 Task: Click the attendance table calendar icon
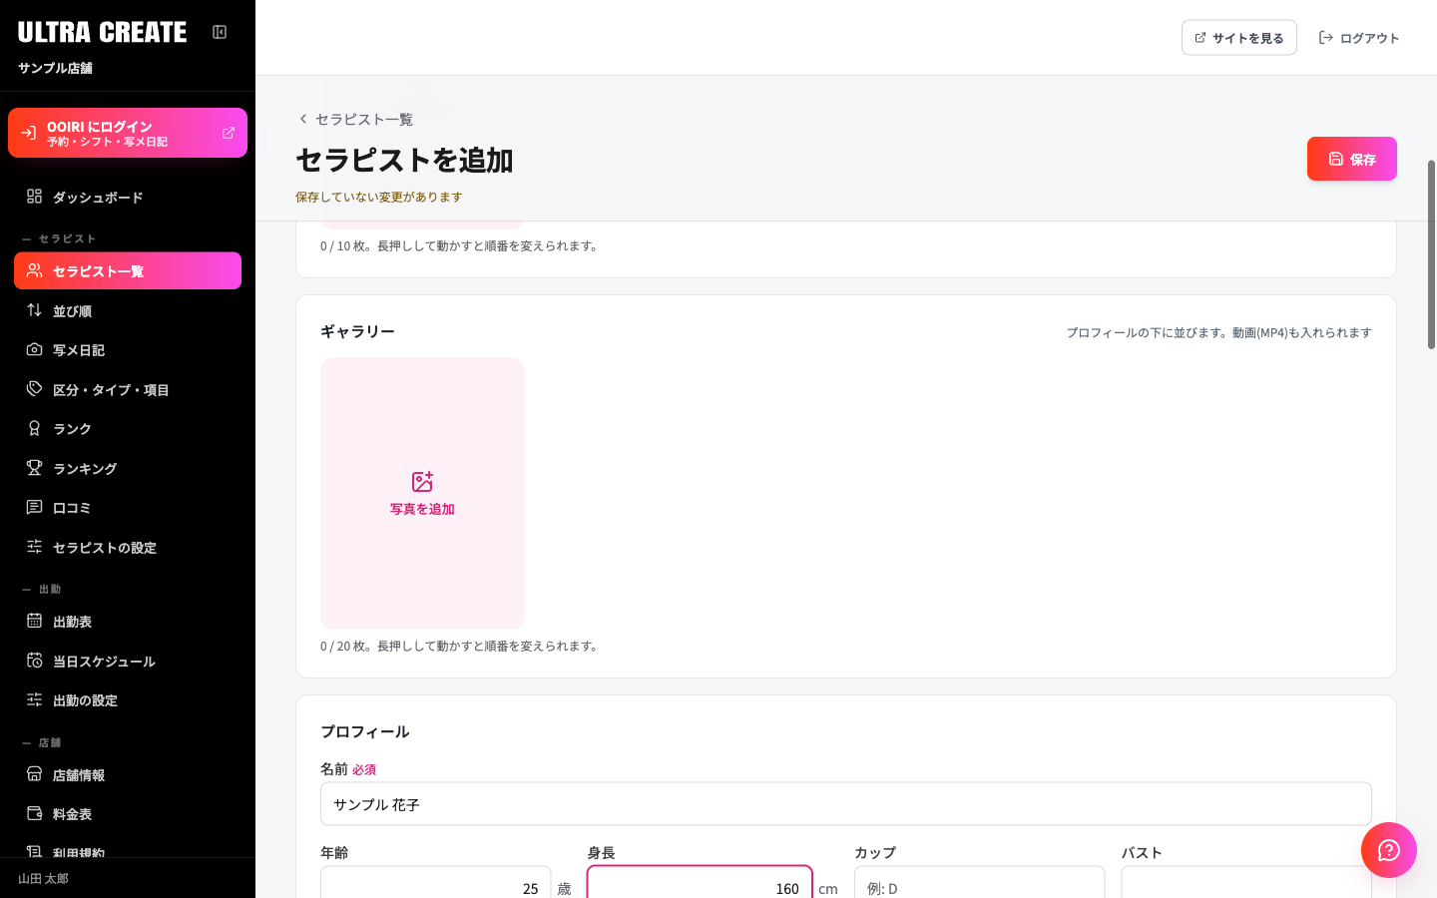[34, 621]
